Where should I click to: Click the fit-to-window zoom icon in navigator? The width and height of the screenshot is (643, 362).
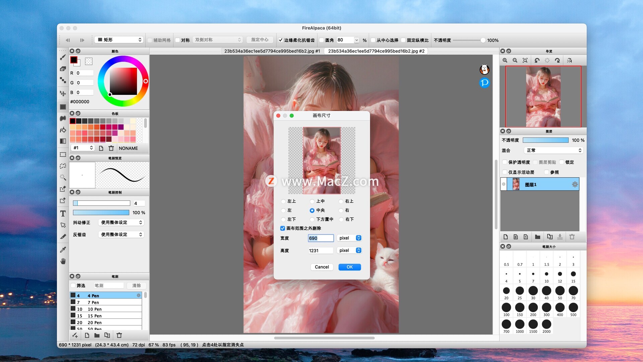pyautogui.click(x=525, y=60)
